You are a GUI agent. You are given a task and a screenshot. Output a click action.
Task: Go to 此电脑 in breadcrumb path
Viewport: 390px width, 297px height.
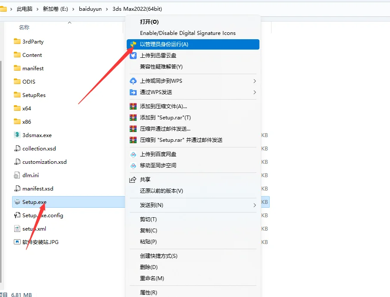[x=25, y=9]
